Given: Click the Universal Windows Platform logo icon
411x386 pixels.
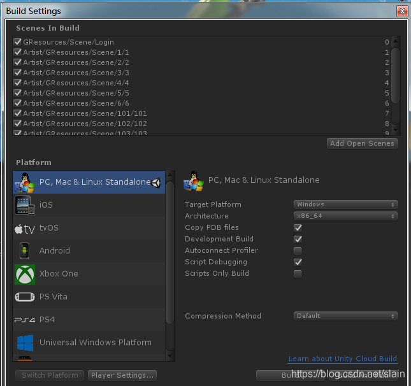Looking at the screenshot, I should (x=25, y=343).
